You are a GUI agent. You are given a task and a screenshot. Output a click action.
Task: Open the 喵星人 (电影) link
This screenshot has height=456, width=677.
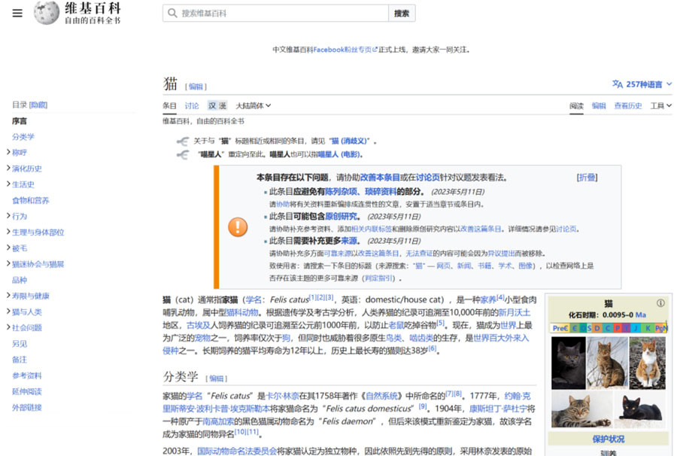click(x=339, y=154)
